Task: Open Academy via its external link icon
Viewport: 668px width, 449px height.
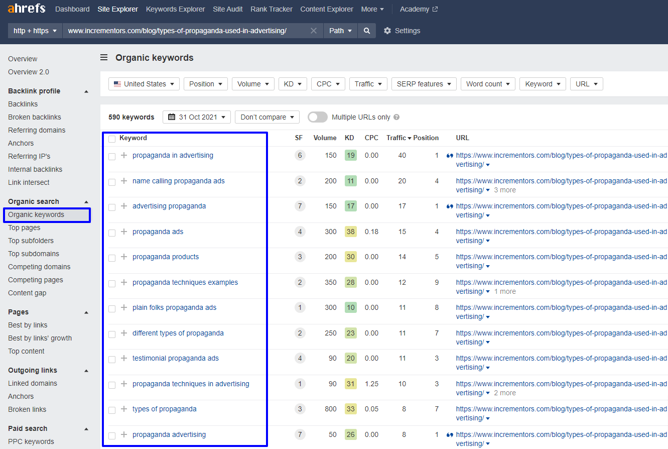Action: pyautogui.click(x=434, y=9)
